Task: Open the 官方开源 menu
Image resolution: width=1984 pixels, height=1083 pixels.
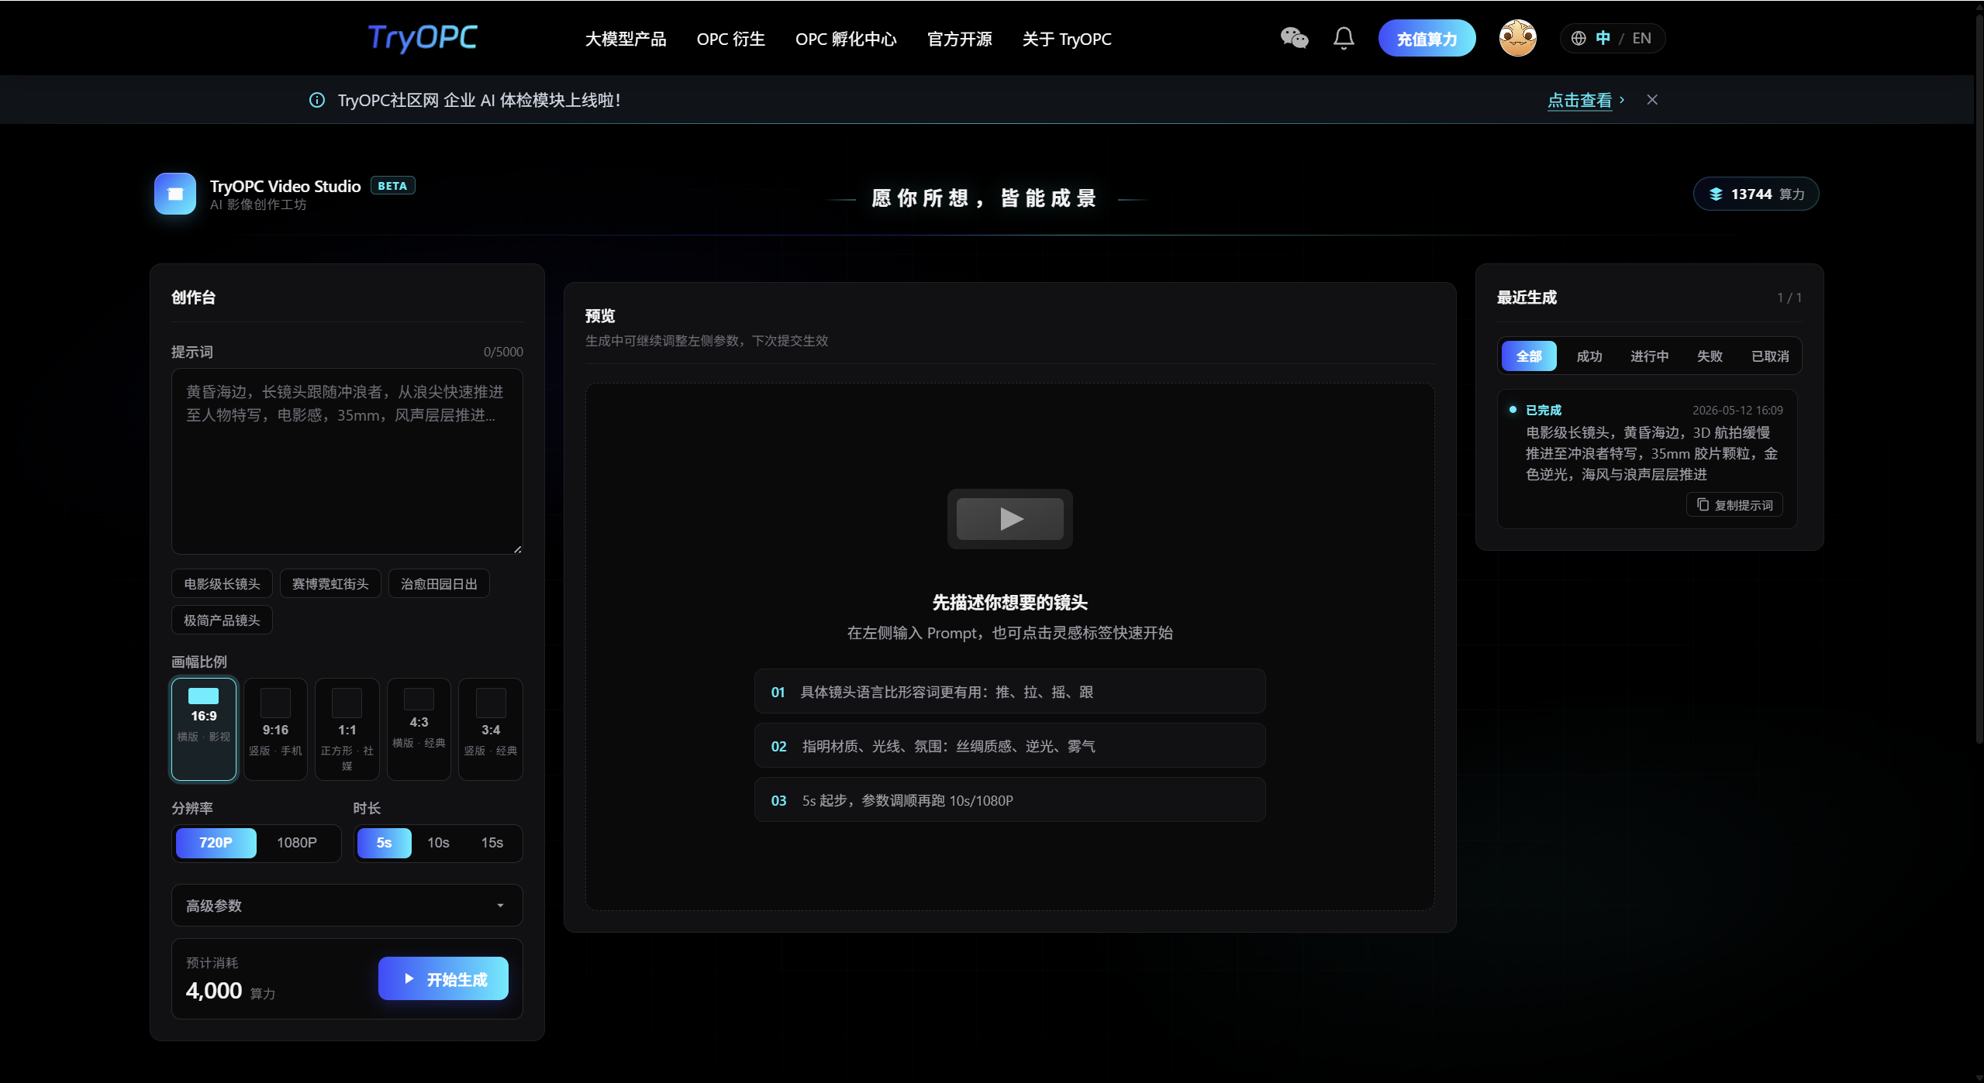Action: click(959, 39)
